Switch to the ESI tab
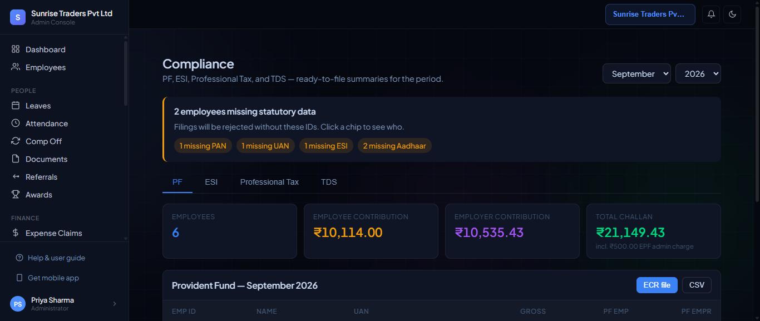The height and width of the screenshot is (321, 760). click(211, 182)
